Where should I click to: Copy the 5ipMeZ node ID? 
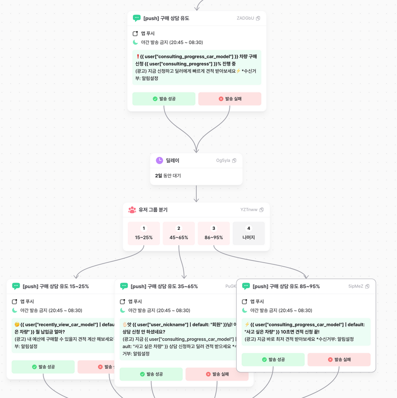click(367, 287)
